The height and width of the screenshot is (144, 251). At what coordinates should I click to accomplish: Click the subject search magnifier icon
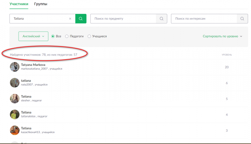[x=162, y=19]
